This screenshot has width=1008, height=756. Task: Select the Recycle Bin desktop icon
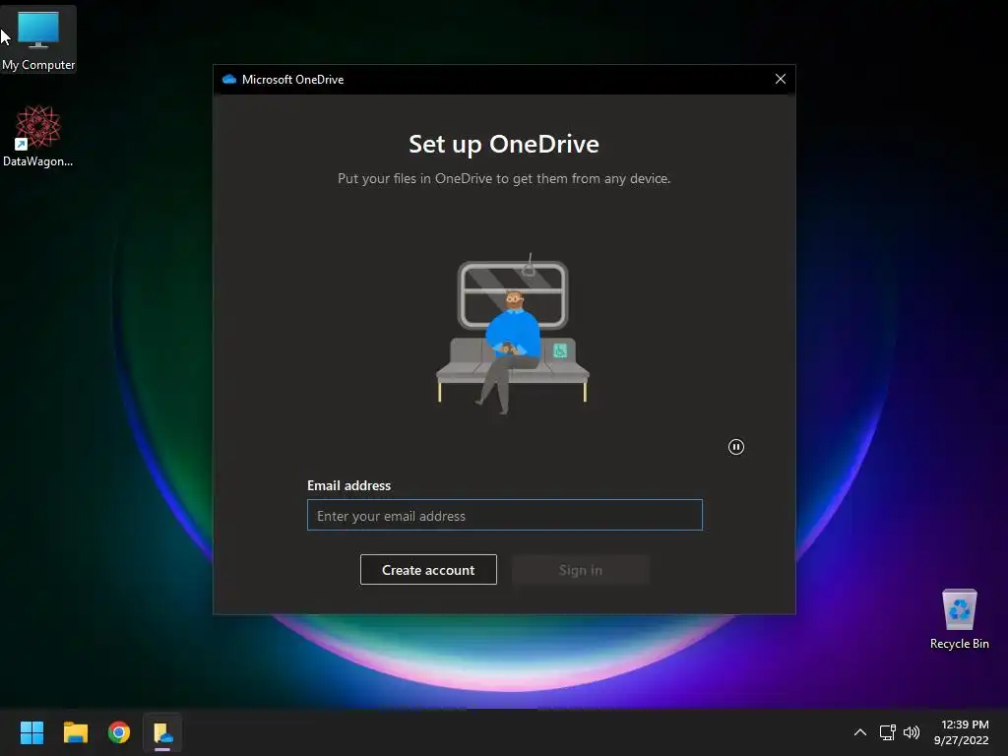(959, 618)
